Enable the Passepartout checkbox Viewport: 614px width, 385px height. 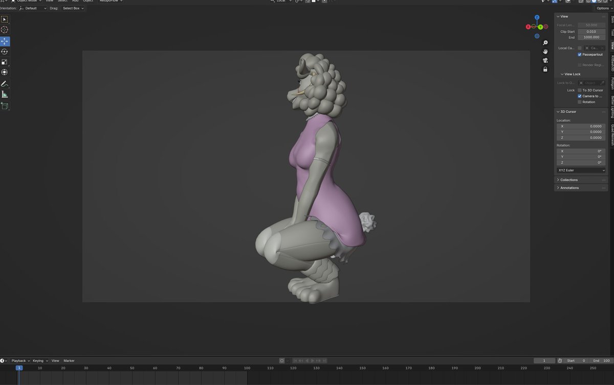(x=580, y=54)
